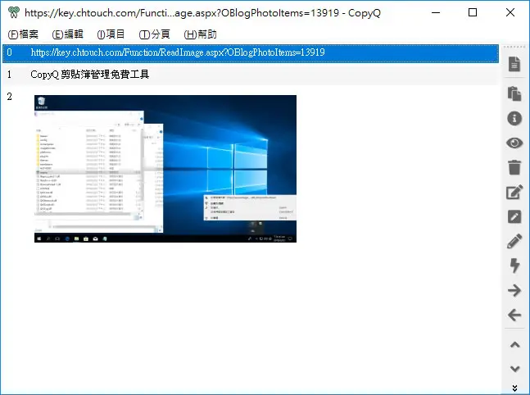Toggle item preview with the eye icon

pyautogui.click(x=514, y=143)
